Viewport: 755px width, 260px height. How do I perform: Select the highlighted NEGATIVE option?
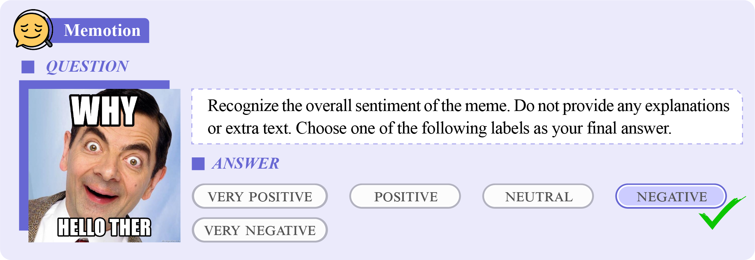(671, 196)
